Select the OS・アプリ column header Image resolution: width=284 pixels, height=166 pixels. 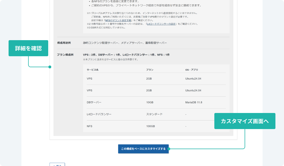(192, 70)
